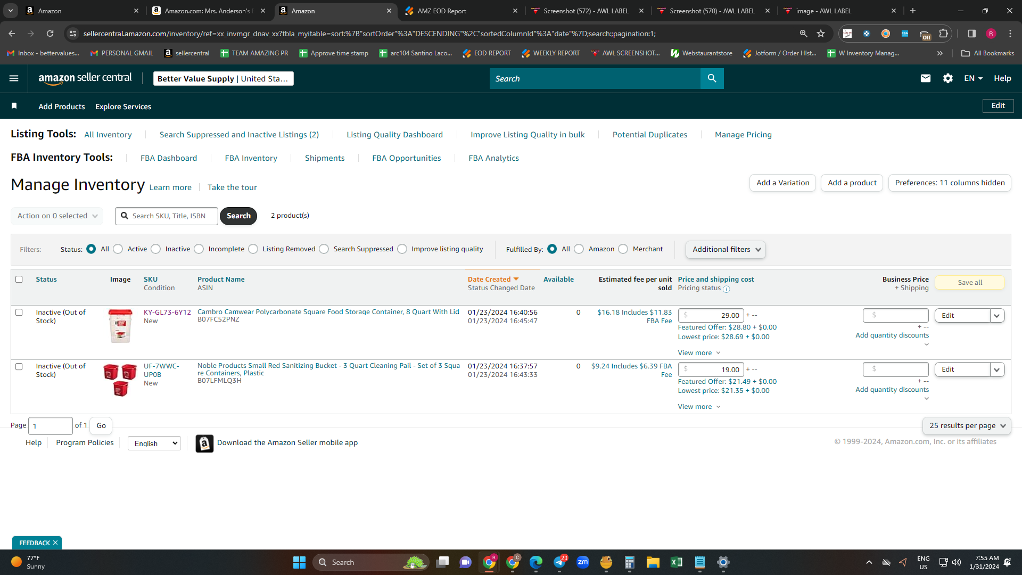Select the Listing Removed status filter
Screen dimensions: 1022x575
pyautogui.click(x=253, y=249)
